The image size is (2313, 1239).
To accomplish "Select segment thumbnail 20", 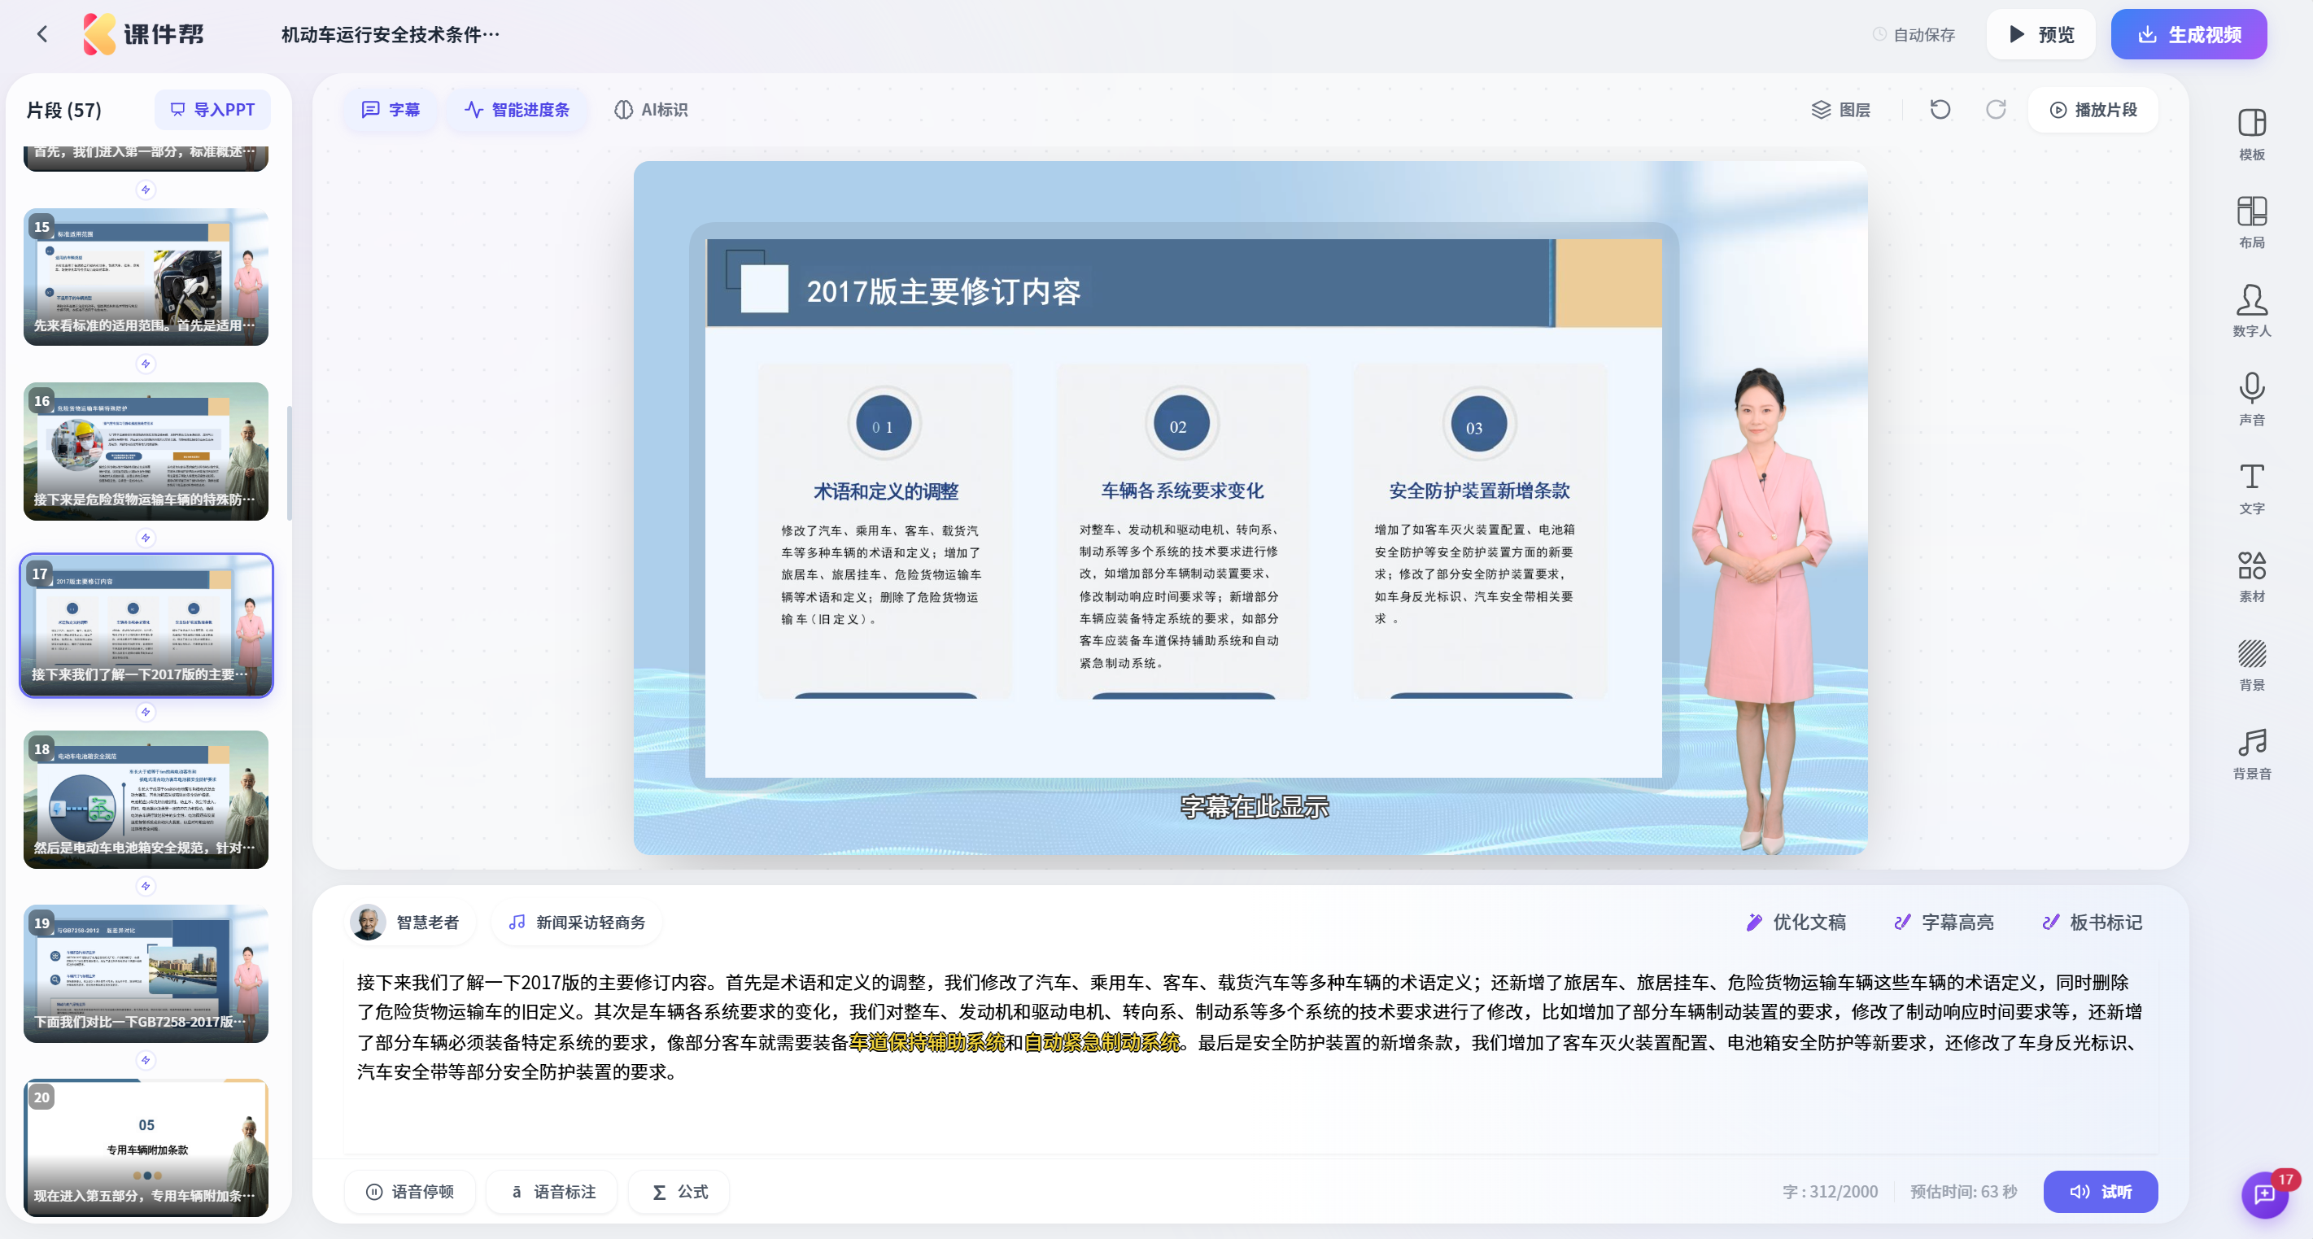I will (146, 1147).
